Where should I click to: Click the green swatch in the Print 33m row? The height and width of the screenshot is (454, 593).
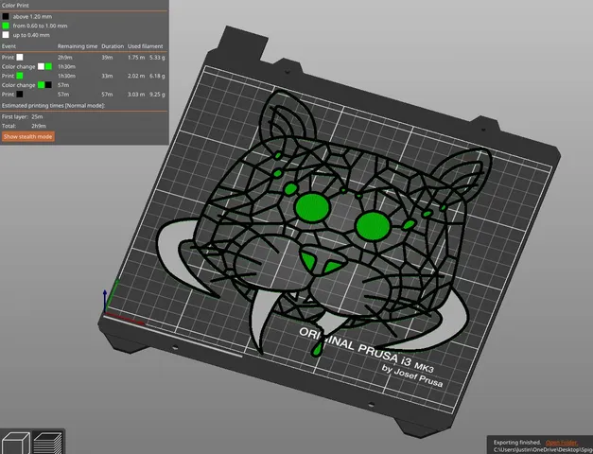tap(20, 76)
